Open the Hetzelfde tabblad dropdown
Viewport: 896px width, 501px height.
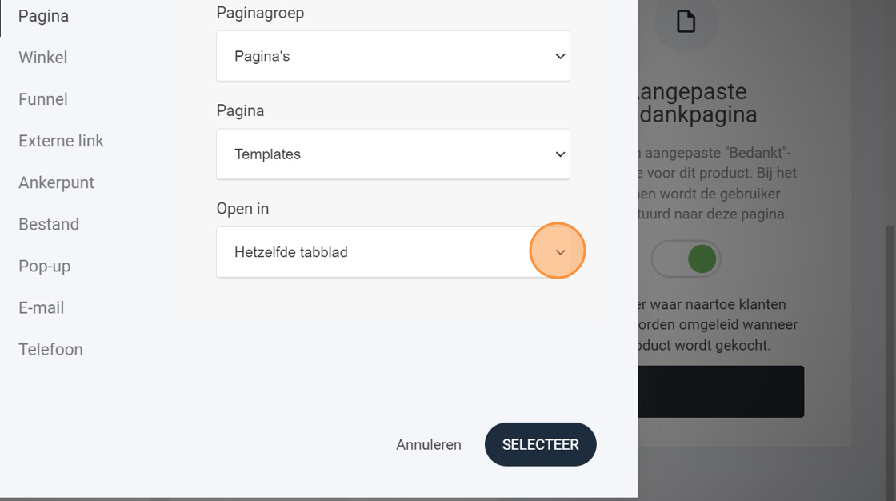coord(393,252)
